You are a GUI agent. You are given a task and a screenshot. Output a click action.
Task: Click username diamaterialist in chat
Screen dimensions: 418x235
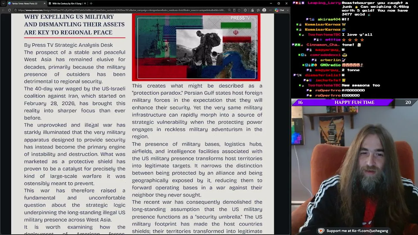click(x=323, y=75)
